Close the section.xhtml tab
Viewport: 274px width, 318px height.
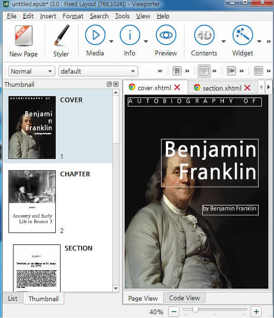click(x=247, y=88)
